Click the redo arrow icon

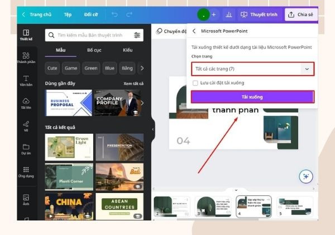[x=129, y=15]
